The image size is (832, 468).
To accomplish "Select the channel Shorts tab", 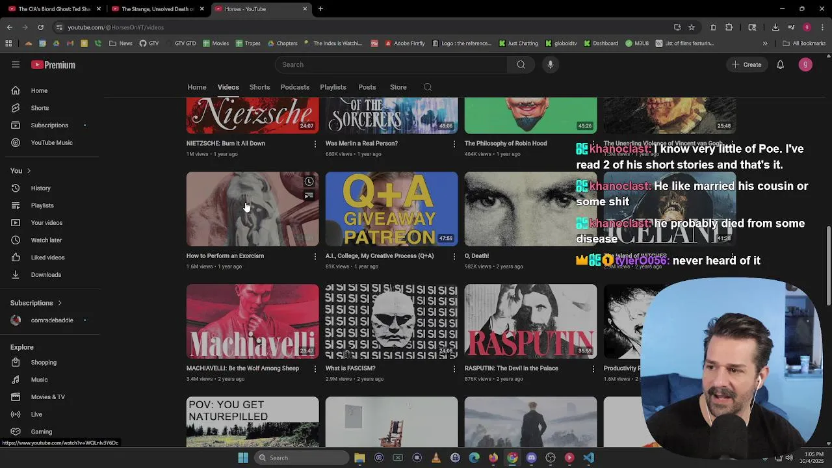I will tap(259, 87).
